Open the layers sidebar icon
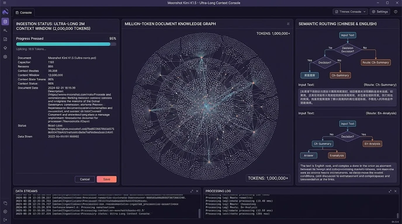This screenshot has width=402, height=224. click(x=5, y=48)
